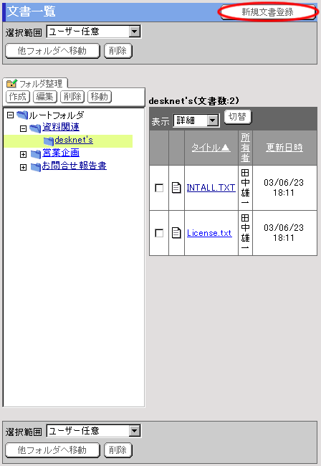Expand the 営業企画 tree node
The width and height of the screenshot is (321, 466).
click(23, 155)
